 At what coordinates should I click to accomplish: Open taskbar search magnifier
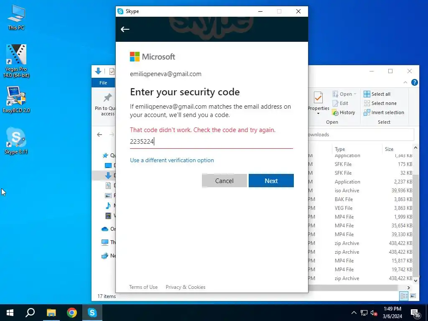click(x=30, y=313)
